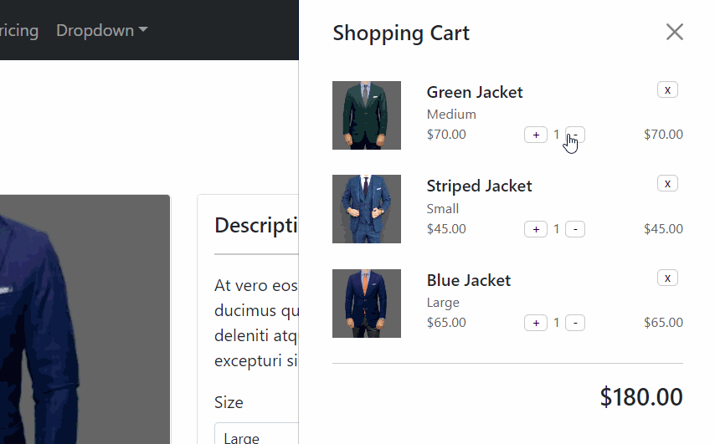
Task: Click the Medium size label
Action: 451,115
